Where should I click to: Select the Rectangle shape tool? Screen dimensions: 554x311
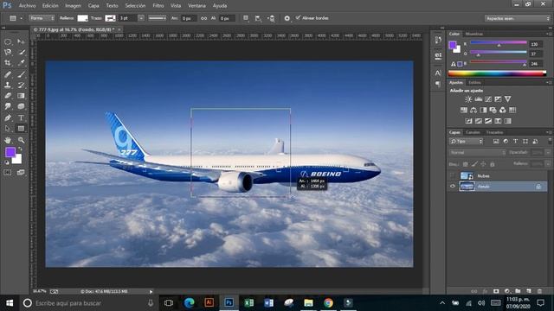coord(21,129)
